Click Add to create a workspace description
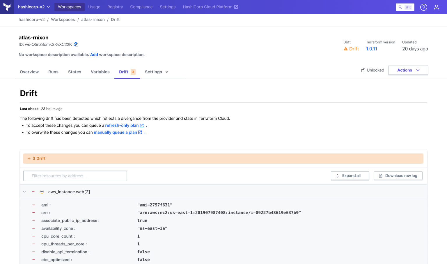Screen dimensions: 447x264 [94, 55]
